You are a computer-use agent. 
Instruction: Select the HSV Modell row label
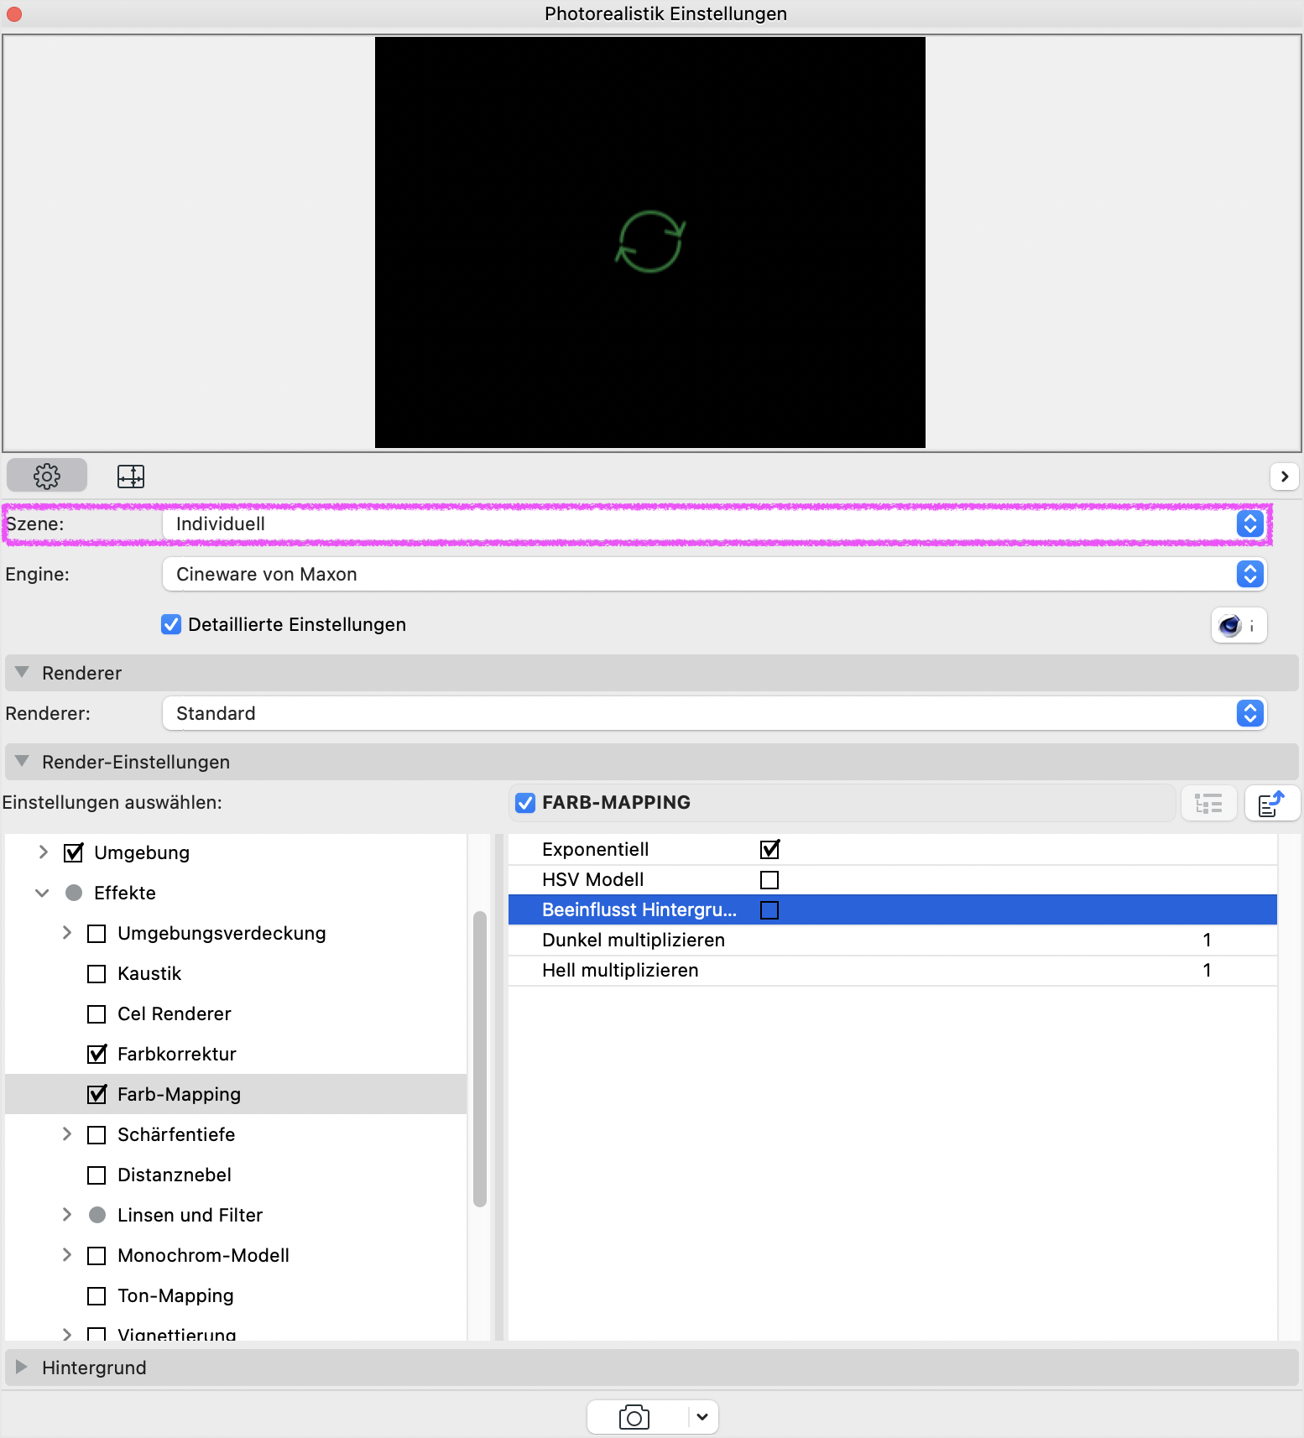593,880
